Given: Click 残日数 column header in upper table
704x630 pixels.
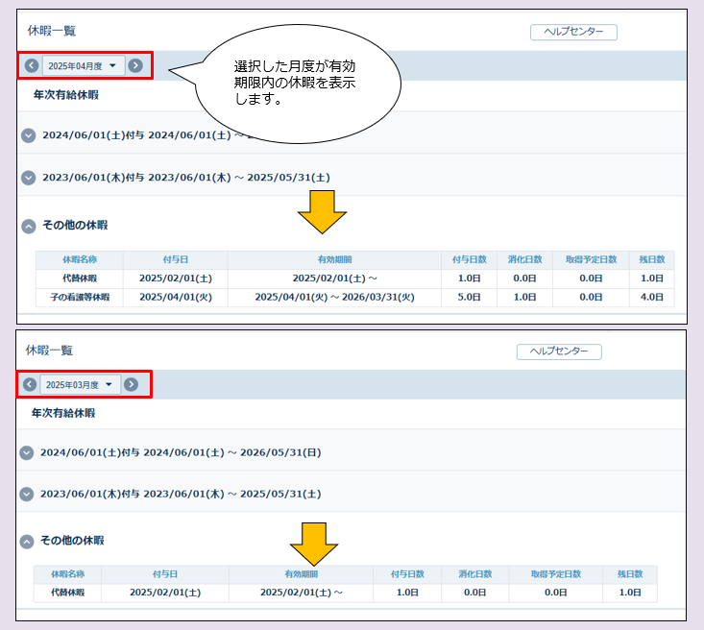Looking at the screenshot, I should point(651,259).
